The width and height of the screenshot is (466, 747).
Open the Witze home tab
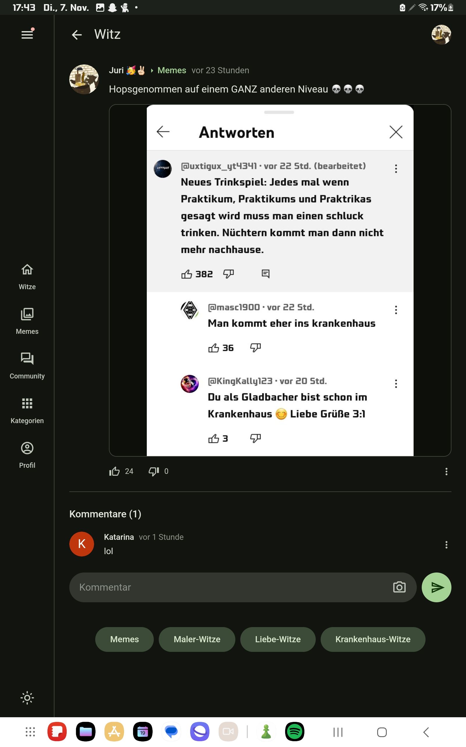click(27, 276)
